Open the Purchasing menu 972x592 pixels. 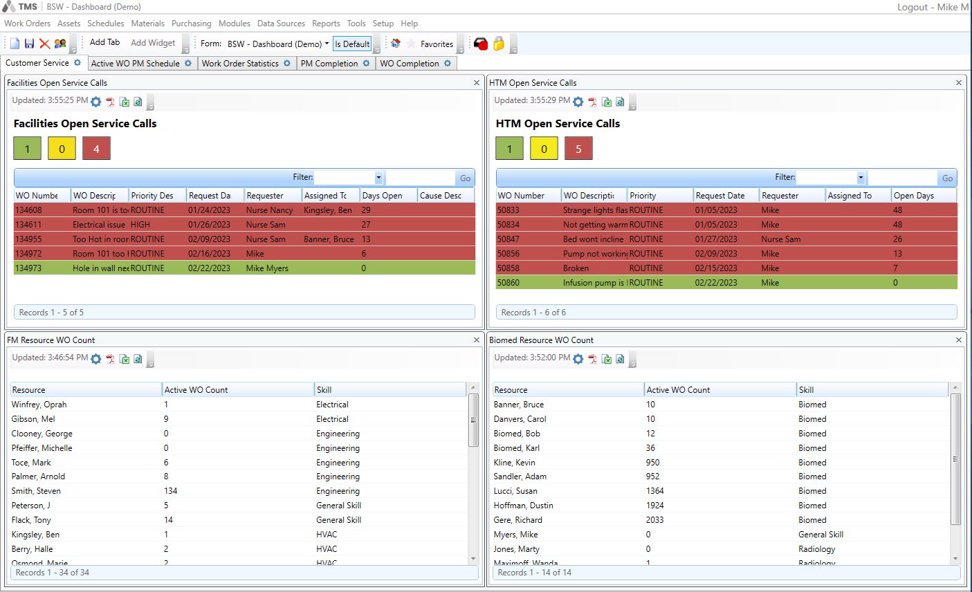coord(191,24)
